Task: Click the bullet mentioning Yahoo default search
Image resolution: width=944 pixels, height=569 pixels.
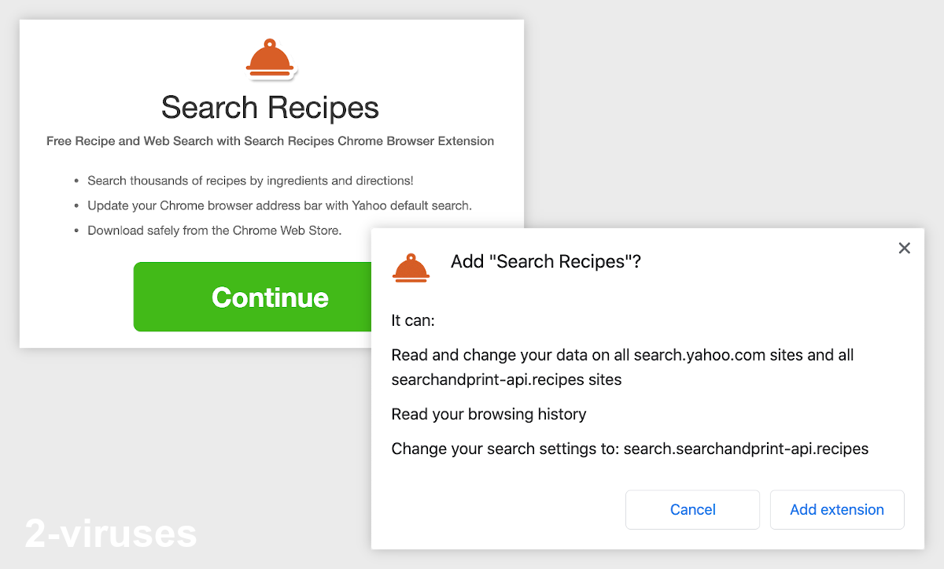Action: click(279, 205)
